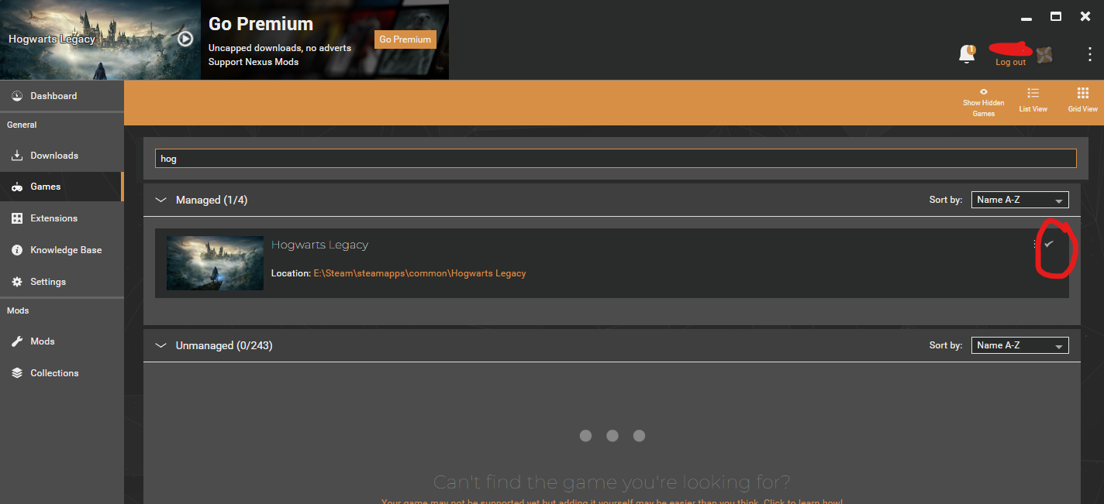The image size is (1104, 504).
Task: Click the Downloads arrow icon in sidebar
Action: pos(17,156)
